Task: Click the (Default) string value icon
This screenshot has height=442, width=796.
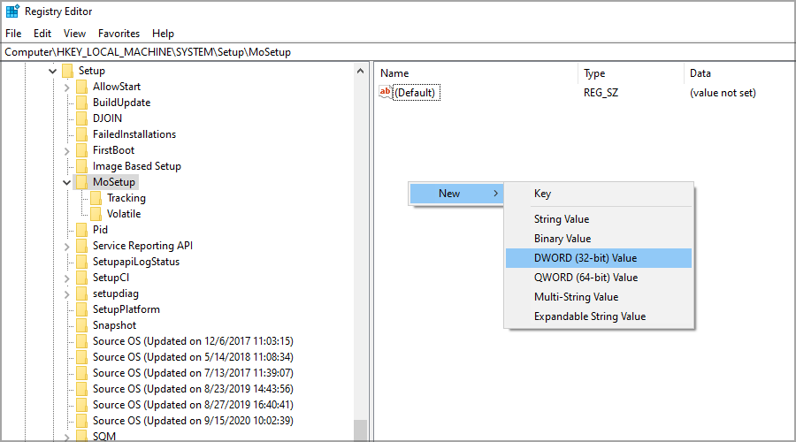Action: coord(385,93)
